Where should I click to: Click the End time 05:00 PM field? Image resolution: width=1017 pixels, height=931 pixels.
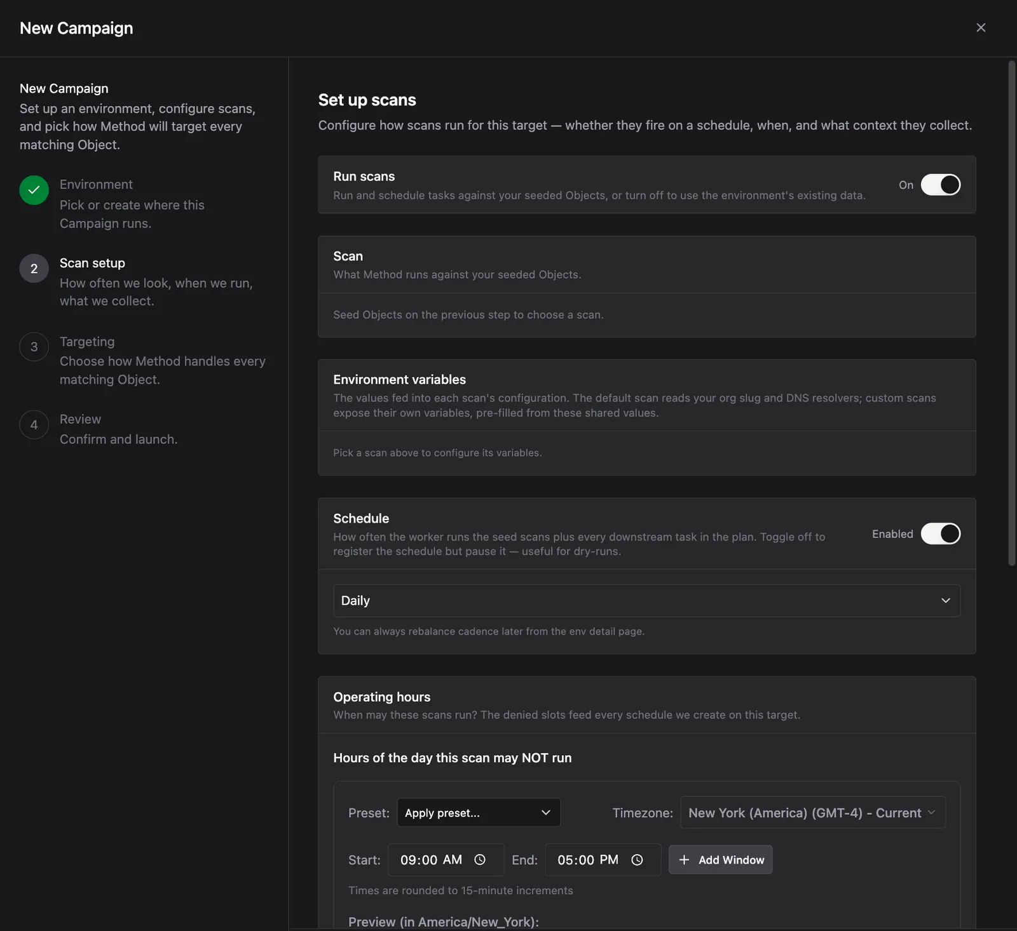[603, 859]
